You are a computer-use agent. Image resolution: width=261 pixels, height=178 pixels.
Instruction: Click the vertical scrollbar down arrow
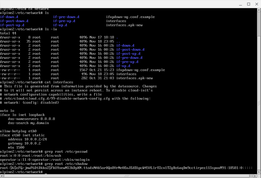(259, 172)
